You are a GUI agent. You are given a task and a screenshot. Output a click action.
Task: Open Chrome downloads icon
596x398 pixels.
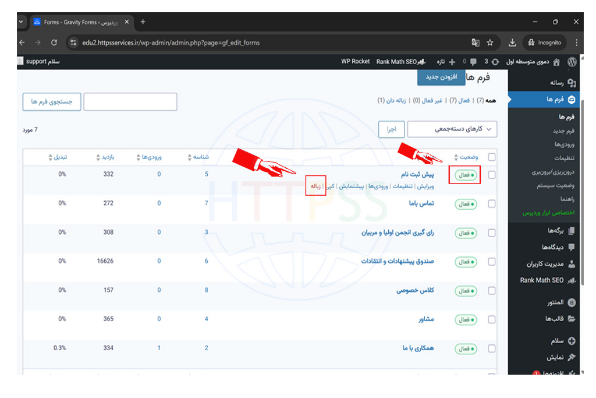coord(512,43)
